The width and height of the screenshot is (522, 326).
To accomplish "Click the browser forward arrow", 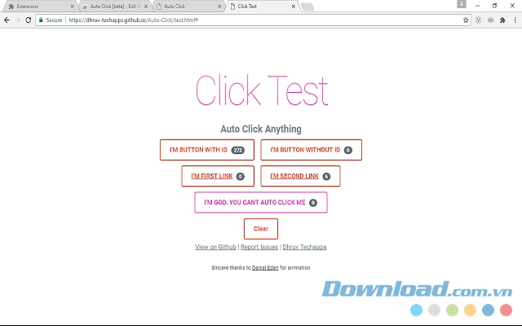I will click(17, 20).
